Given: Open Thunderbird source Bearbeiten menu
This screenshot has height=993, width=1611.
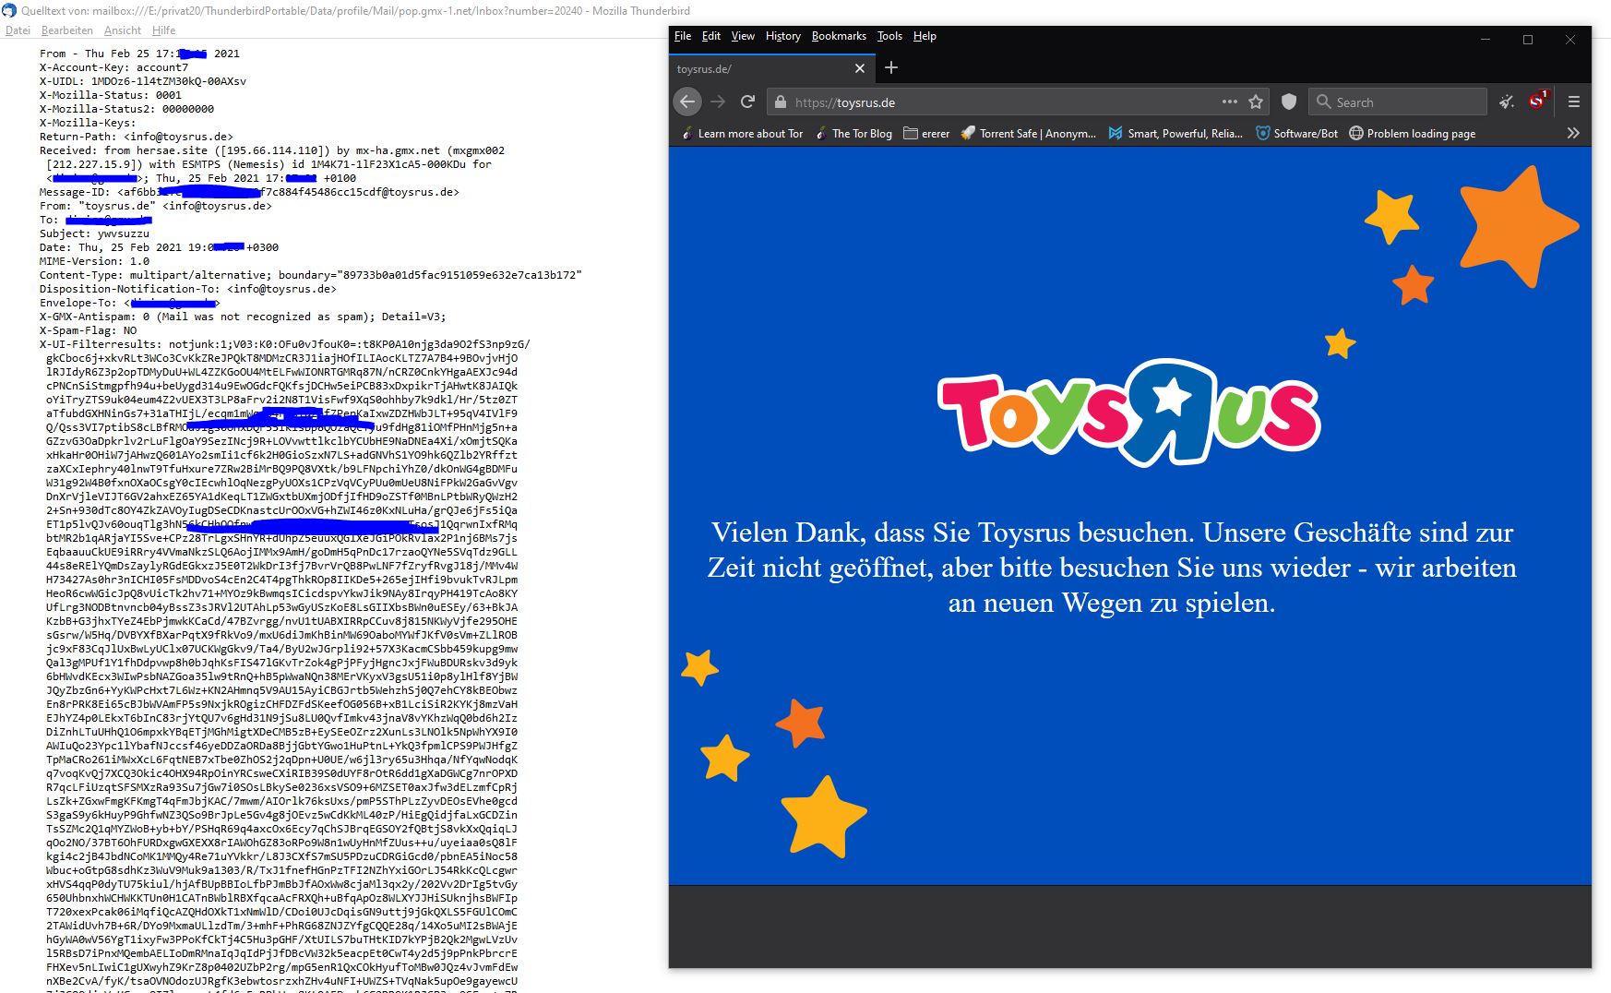Looking at the screenshot, I should (x=67, y=30).
